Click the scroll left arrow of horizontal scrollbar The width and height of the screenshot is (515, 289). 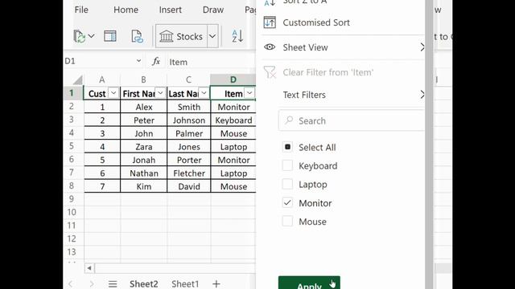click(x=89, y=268)
